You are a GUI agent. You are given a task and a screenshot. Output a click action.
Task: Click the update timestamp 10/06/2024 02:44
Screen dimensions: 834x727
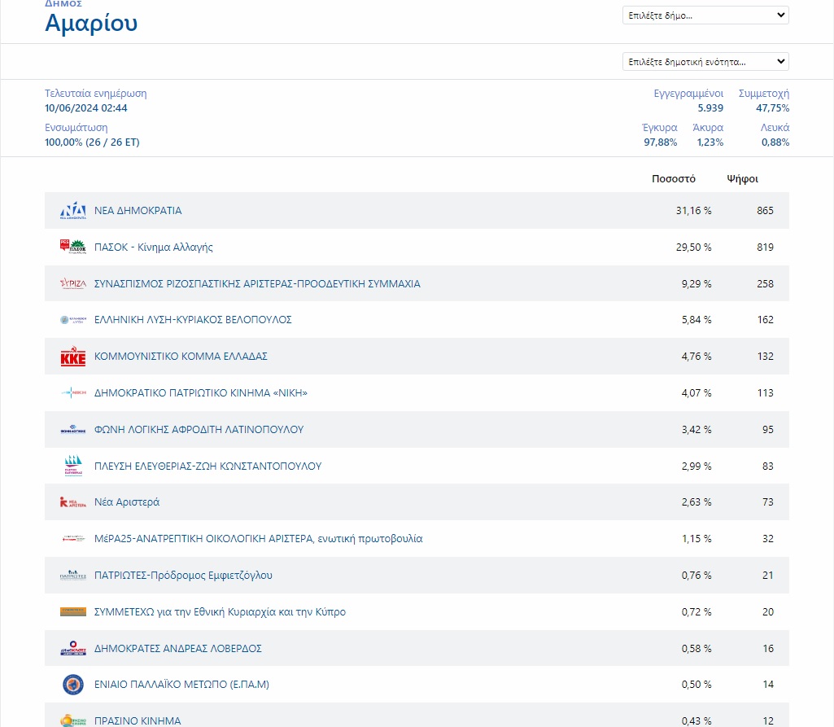pos(86,108)
